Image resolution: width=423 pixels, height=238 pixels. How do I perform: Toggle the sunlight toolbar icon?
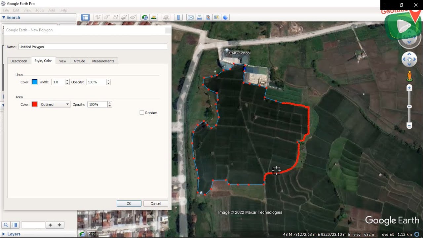click(154, 18)
